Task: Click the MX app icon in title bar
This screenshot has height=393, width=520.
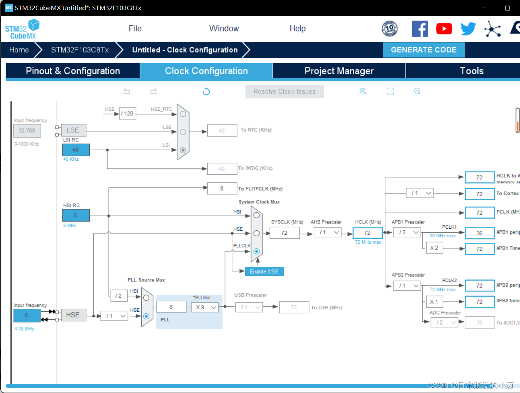Action: (9, 8)
